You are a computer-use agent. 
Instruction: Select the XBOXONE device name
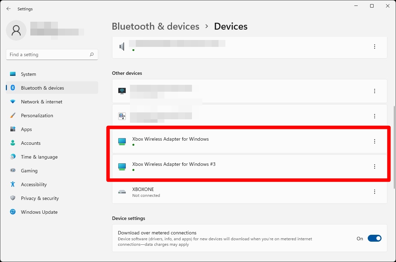pyautogui.click(x=143, y=189)
